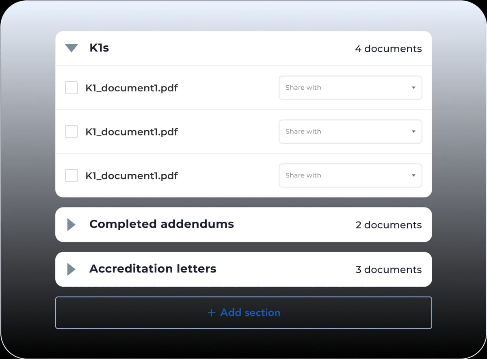This screenshot has height=359, width=487.
Task: Click the K1s section title
Action: tap(99, 48)
